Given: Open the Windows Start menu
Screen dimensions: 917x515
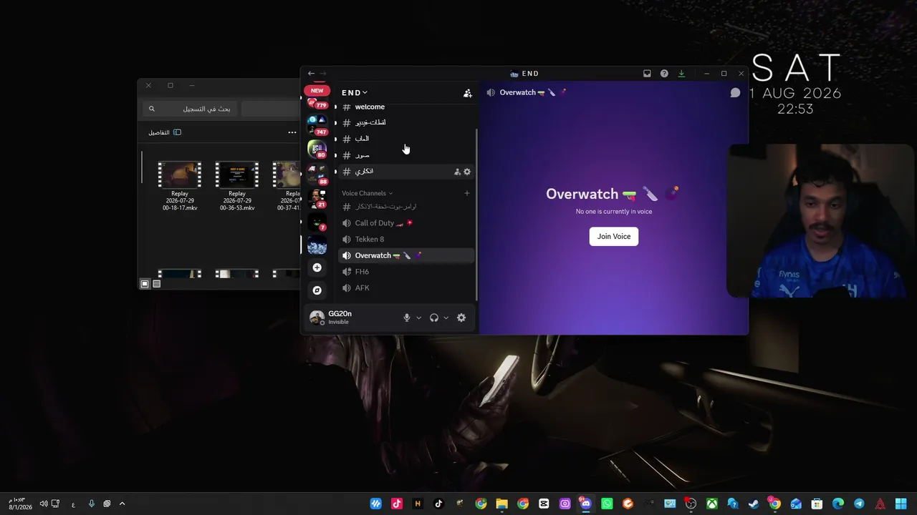Looking at the screenshot, I should 901,504.
